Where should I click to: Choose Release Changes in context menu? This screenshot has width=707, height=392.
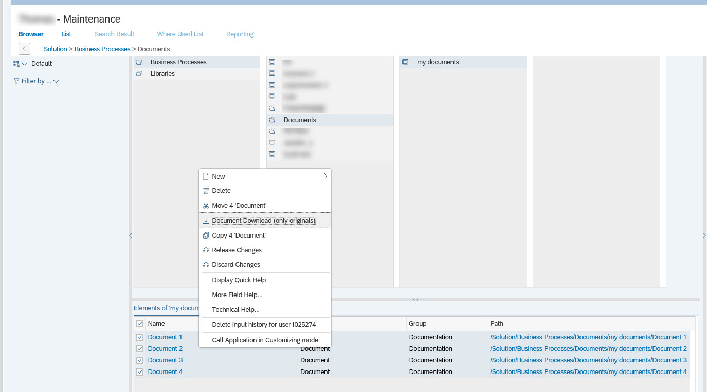(x=265, y=250)
